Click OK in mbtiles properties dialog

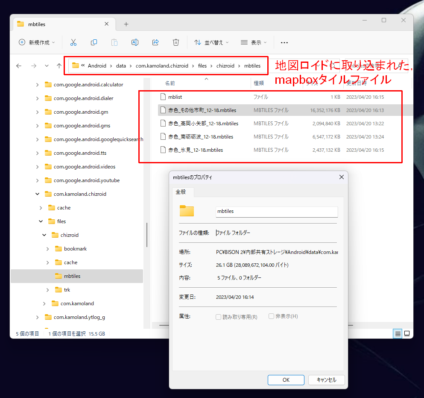coord(286,380)
